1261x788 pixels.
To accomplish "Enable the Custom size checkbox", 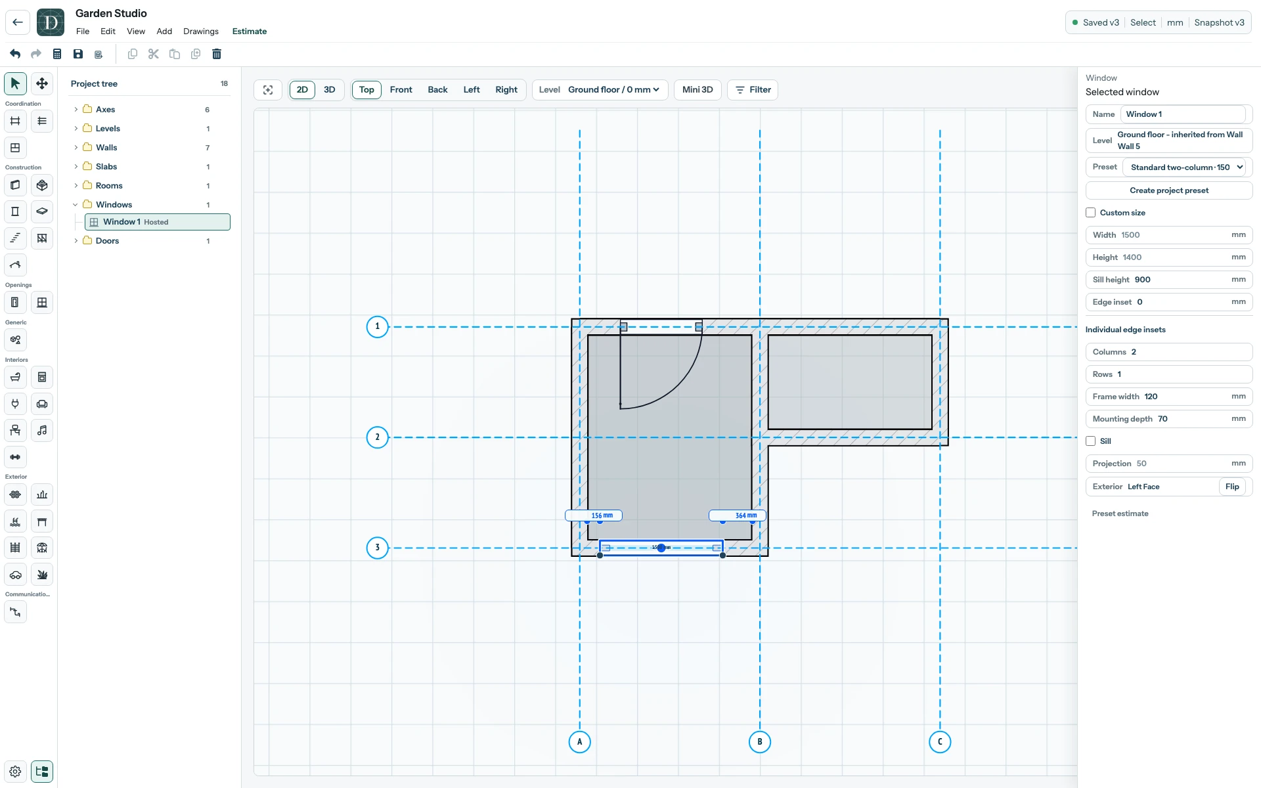I will (1091, 213).
